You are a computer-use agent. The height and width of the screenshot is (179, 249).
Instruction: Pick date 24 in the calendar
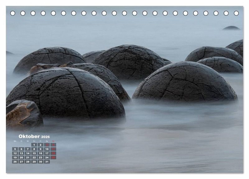point(47,158)
